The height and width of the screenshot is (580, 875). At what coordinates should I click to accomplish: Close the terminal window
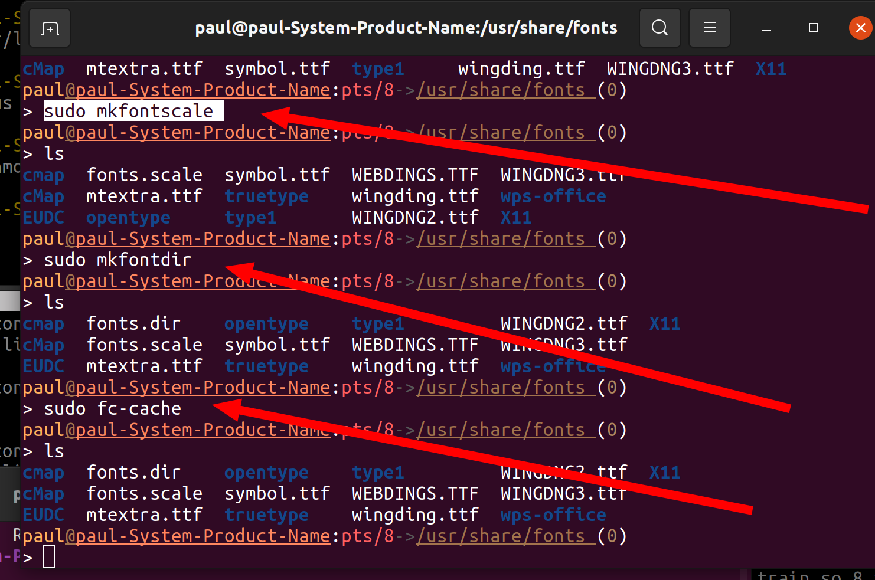(860, 28)
